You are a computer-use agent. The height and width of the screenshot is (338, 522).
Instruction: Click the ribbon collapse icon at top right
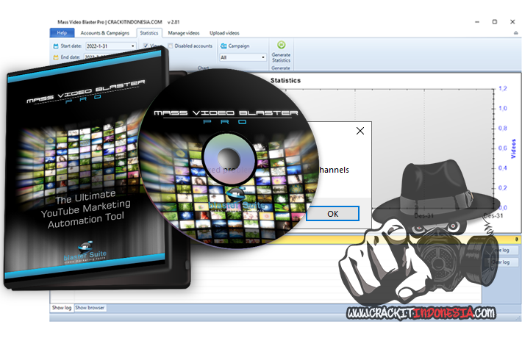coord(515,33)
